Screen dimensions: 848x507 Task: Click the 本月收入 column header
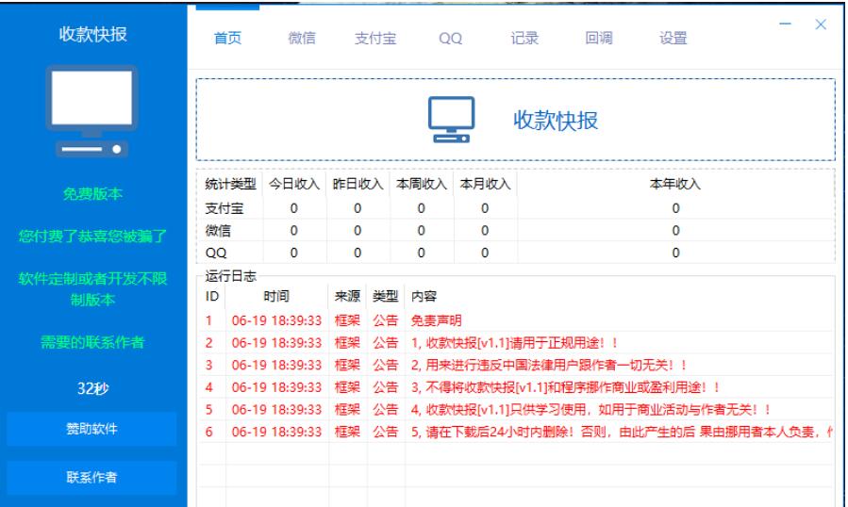coord(485,185)
